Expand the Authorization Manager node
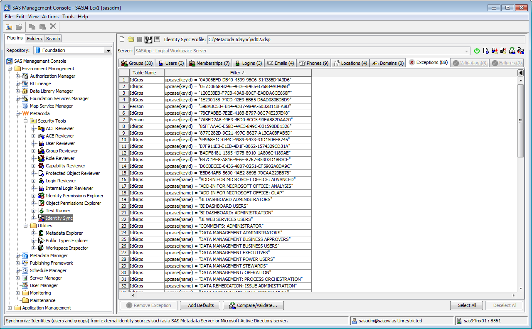This screenshot has height=329, width=532. click(x=18, y=76)
